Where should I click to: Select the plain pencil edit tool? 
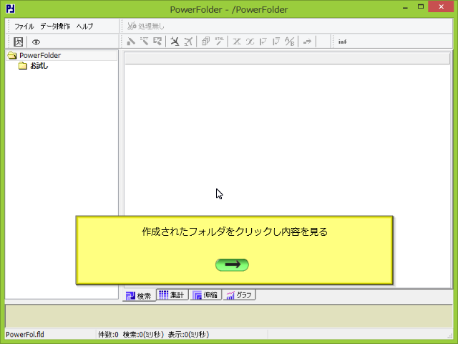click(x=131, y=42)
